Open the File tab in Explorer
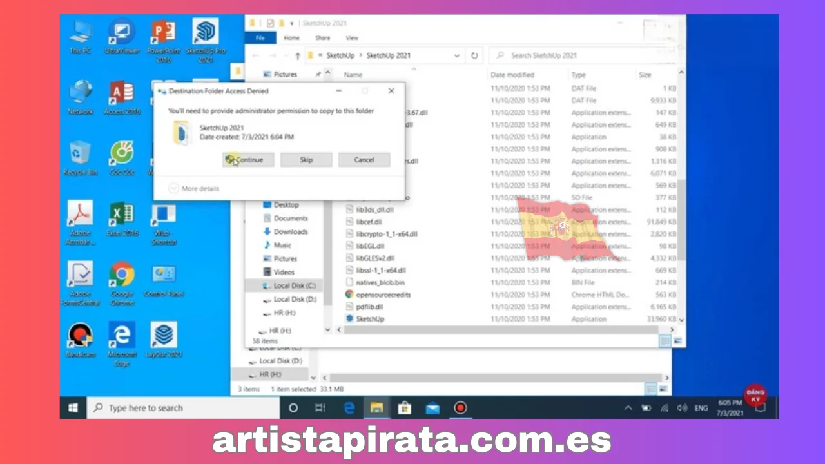The height and width of the screenshot is (464, 825). pos(260,38)
